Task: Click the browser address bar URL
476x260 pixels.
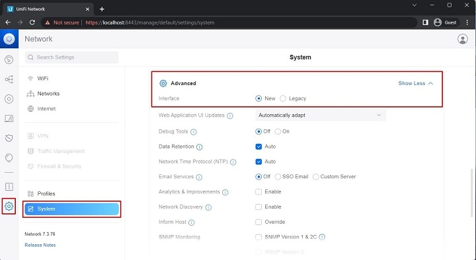Action: tap(150, 22)
